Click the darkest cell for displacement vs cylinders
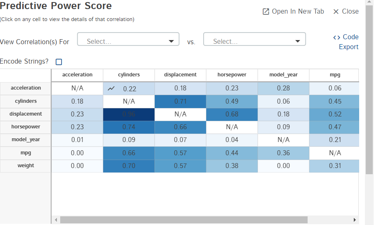The height and width of the screenshot is (225, 374). coord(129,114)
